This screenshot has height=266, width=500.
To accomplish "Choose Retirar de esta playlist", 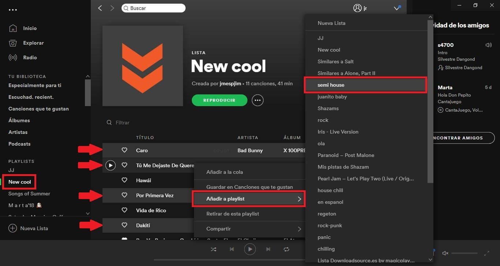I will (250, 214).
